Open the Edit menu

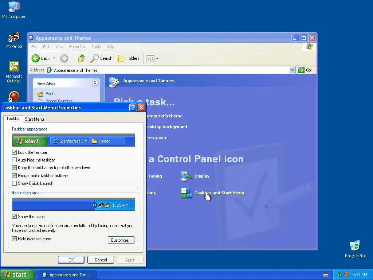pos(46,47)
